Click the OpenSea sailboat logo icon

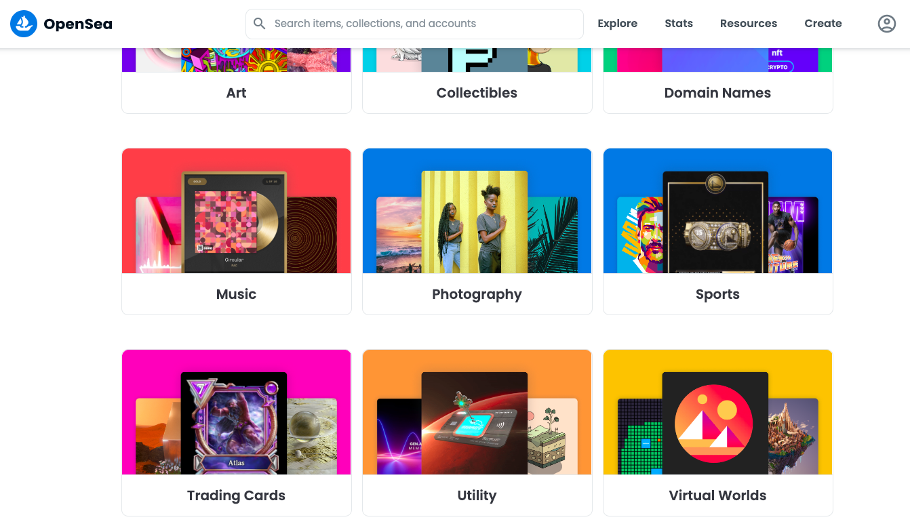24,24
